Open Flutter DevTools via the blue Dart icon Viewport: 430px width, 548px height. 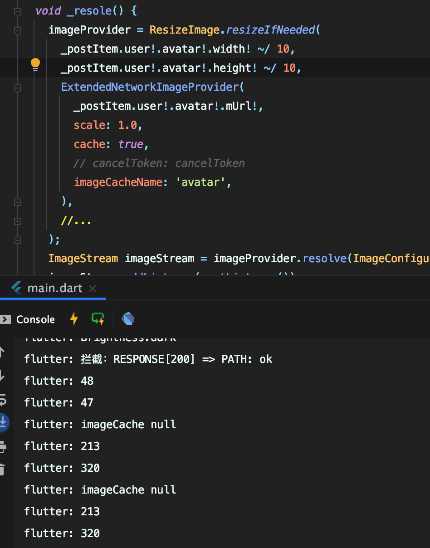[127, 318]
